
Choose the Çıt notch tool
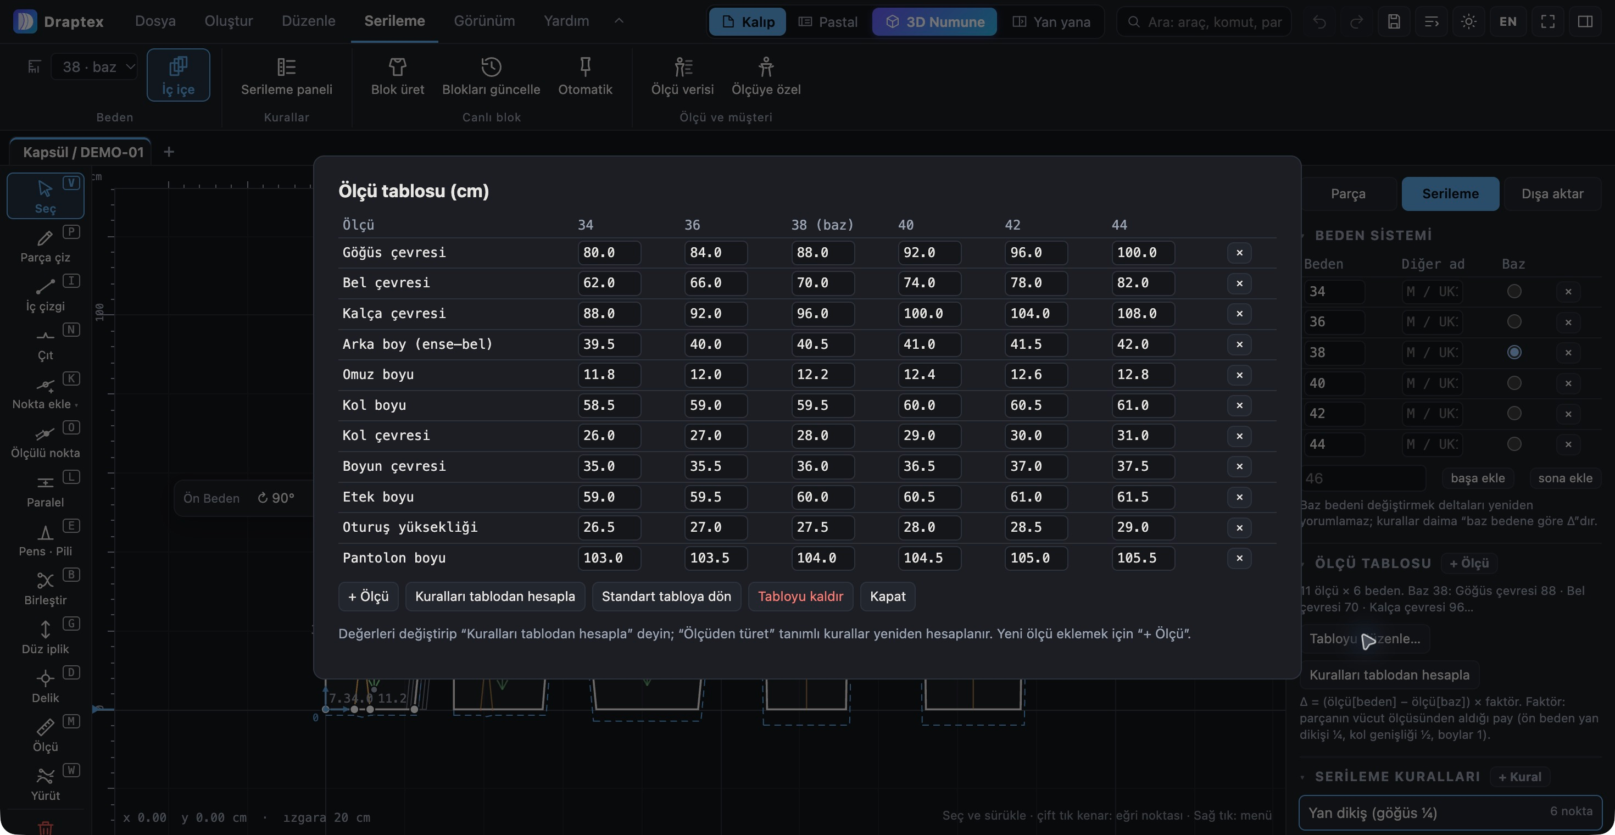[x=45, y=343]
